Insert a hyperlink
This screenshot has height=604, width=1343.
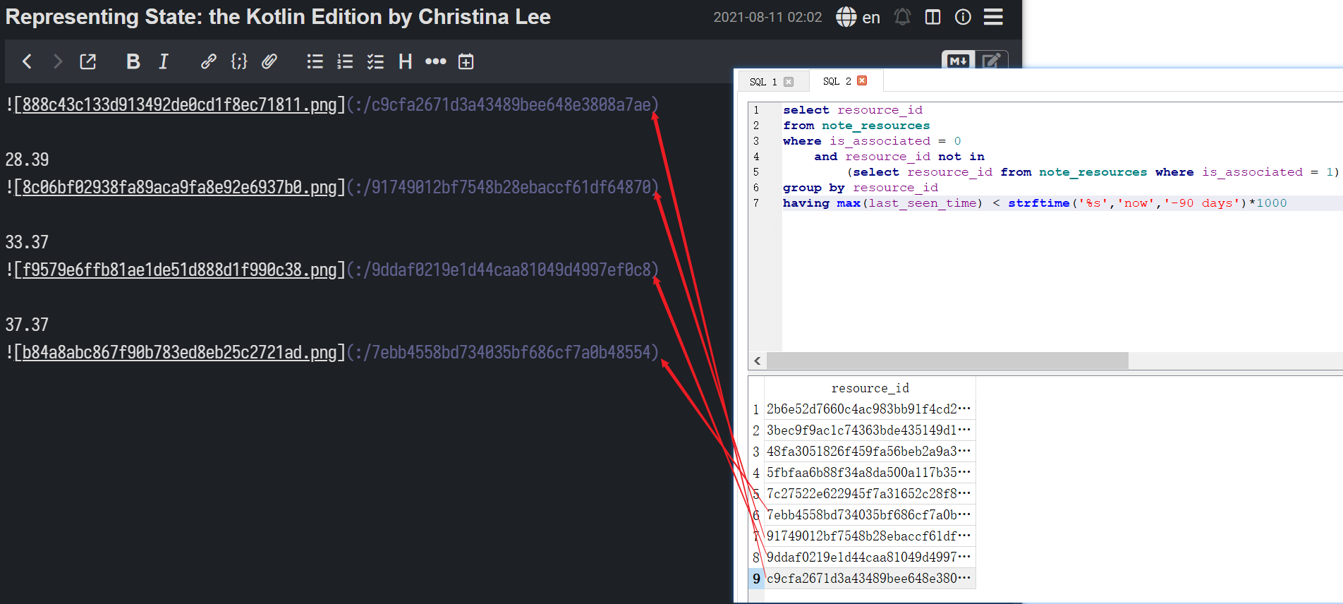click(x=208, y=61)
